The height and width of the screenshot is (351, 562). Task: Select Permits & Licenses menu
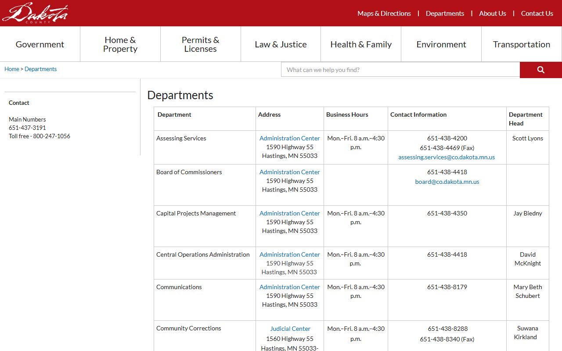pos(200,44)
